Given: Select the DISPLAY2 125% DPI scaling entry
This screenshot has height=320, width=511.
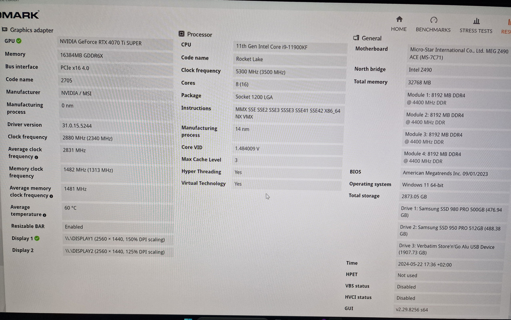Looking at the screenshot, I should [115, 252].
